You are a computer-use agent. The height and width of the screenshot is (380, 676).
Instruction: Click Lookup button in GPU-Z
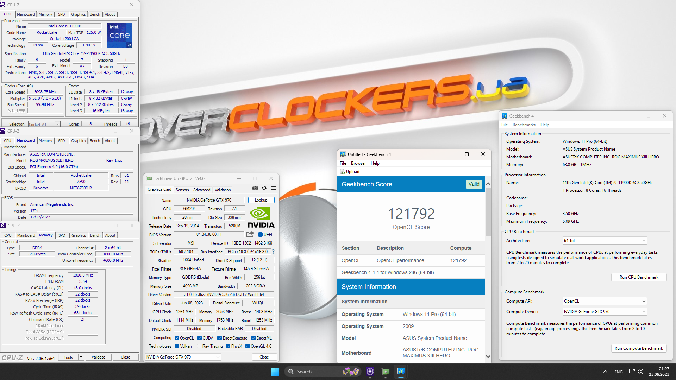261,200
